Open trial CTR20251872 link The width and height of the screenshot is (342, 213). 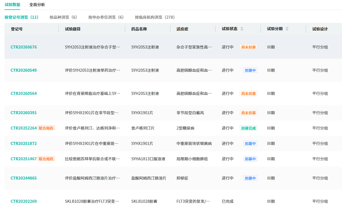tap(24, 144)
